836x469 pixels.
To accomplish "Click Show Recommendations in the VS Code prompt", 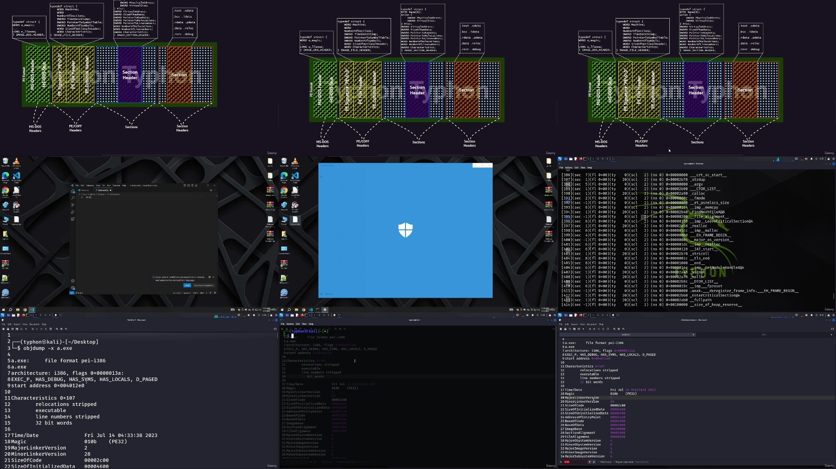I will point(204,285).
